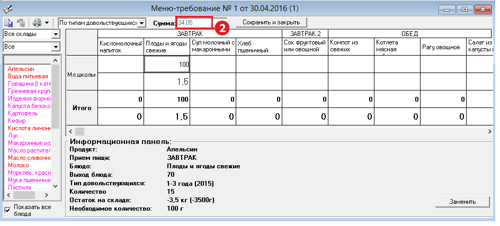Click the greyed-out import toolbar icon
The image size is (500, 226).
(x=22, y=23)
